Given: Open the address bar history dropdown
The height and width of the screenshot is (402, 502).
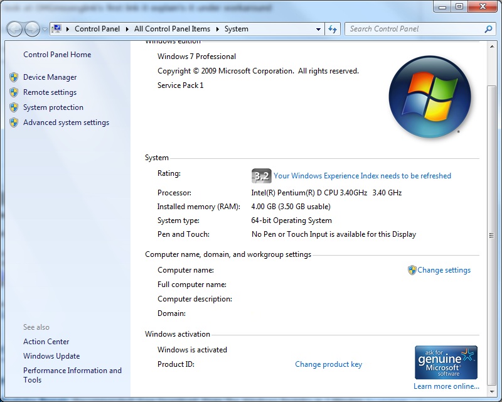Looking at the screenshot, I should click(x=318, y=29).
